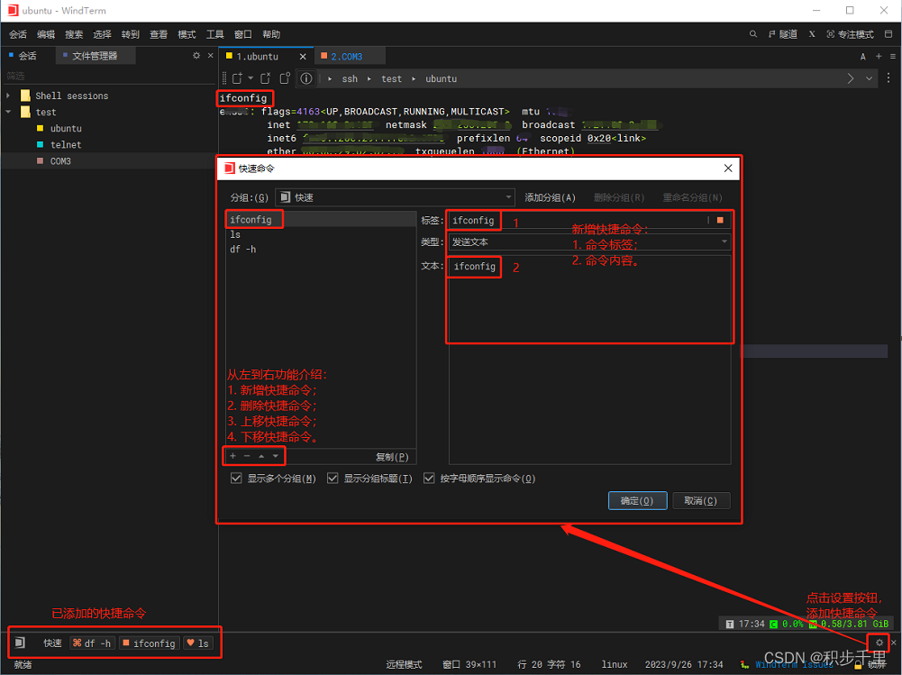
Task: Click the 取消 button
Action: click(701, 501)
